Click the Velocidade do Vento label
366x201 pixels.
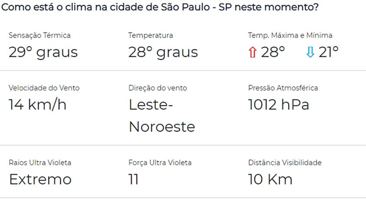pos(44,88)
